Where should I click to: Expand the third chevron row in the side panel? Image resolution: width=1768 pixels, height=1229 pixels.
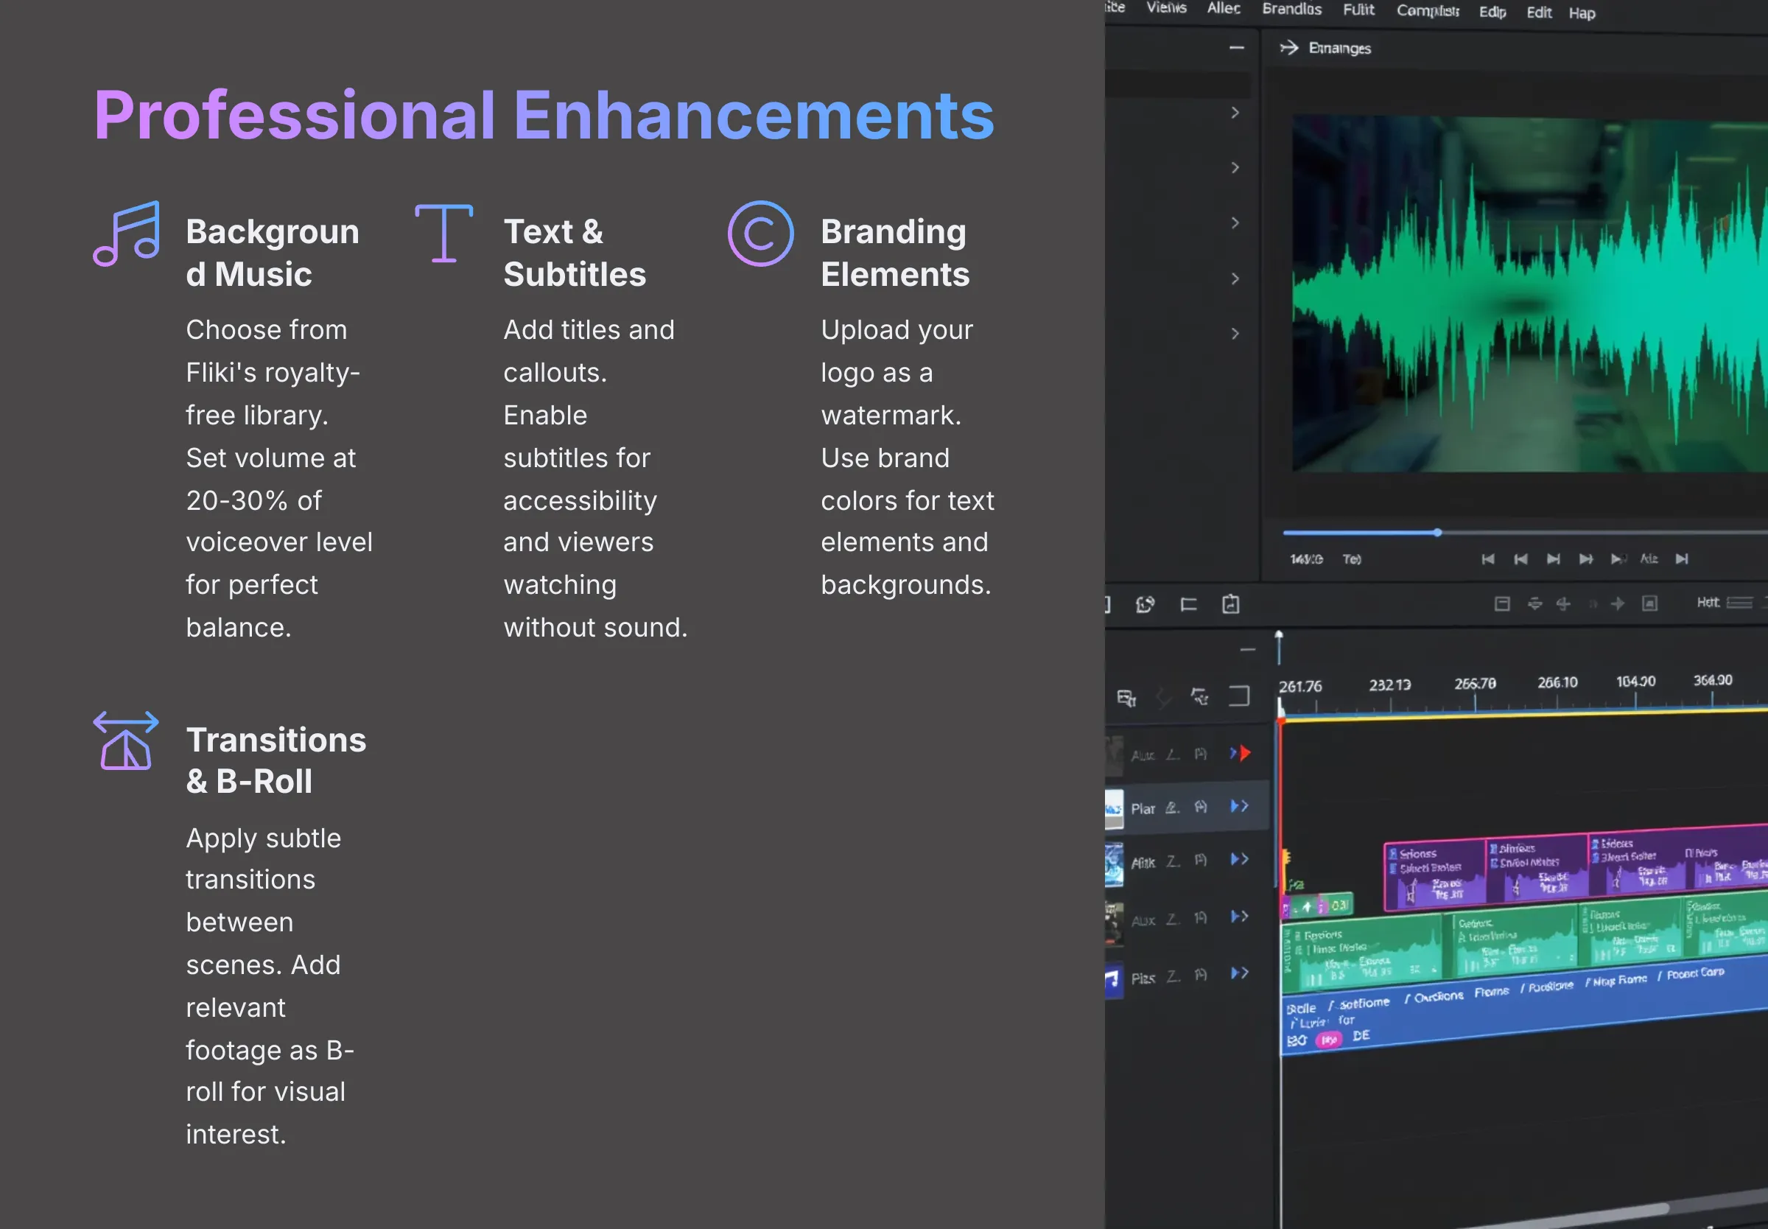[1235, 223]
